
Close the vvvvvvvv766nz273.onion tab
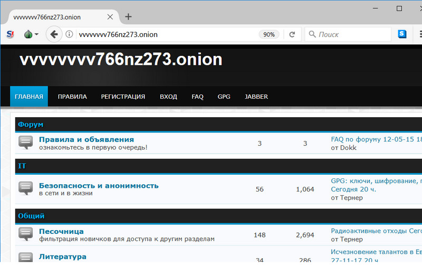[x=110, y=17]
